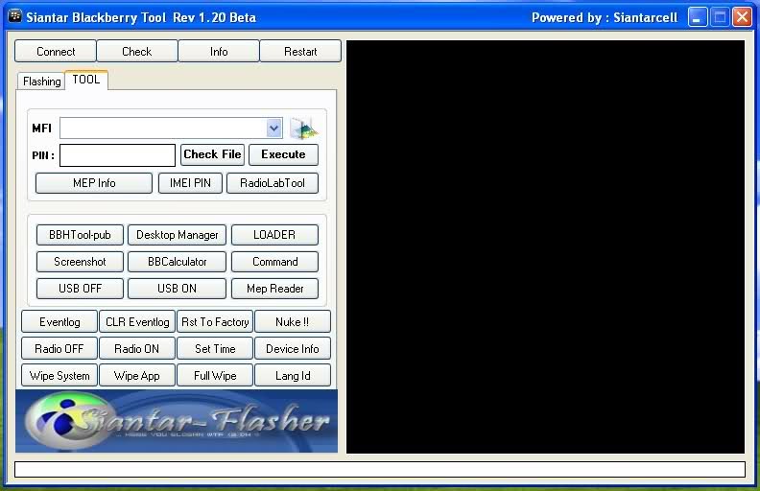Image resolution: width=760 pixels, height=491 pixels.
Task: Minimize the Siantar Blackberry Tool window
Action: [x=697, y=17]
